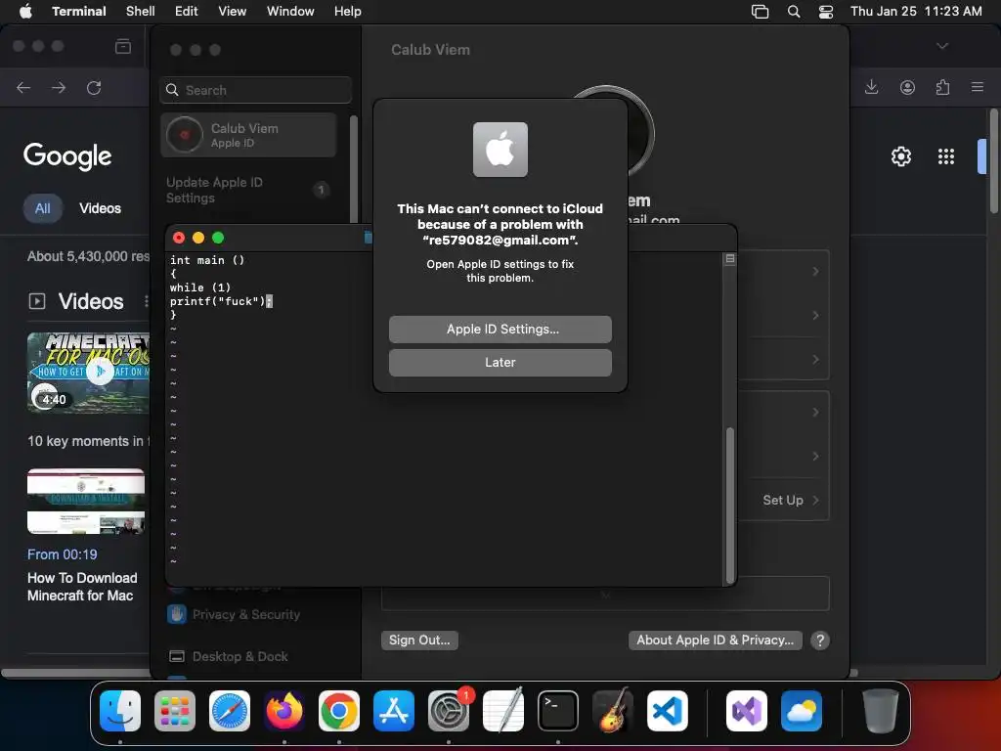Click the Terminal scroll-lock split icon
Image resolution: width=1001 pixels, height=751 pixels.
[729, 258]
